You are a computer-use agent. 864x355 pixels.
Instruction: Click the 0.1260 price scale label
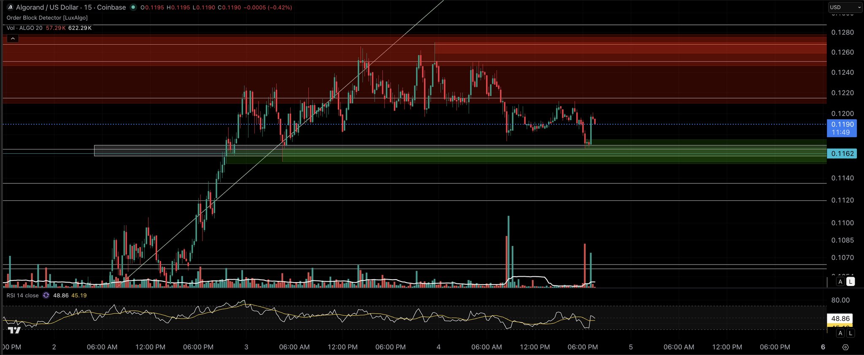(842, 53)
